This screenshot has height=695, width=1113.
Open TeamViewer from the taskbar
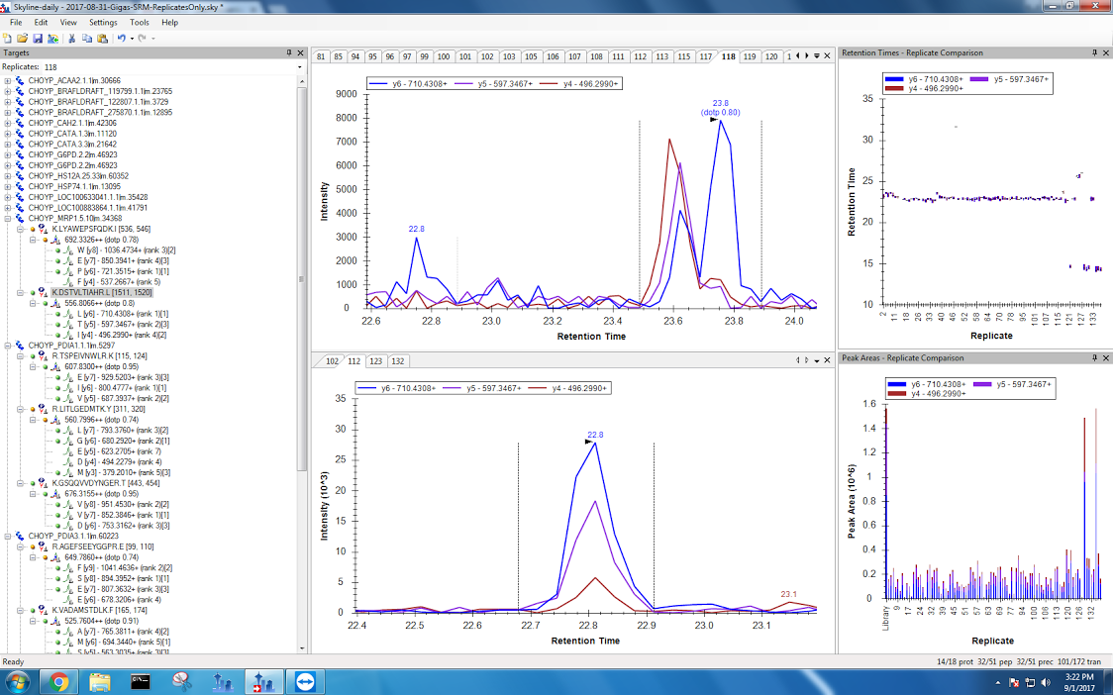pos(303,681)
